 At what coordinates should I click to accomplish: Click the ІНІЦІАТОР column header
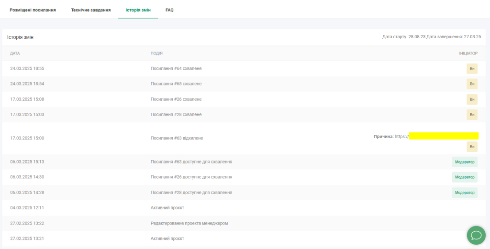pyautogui.click(x=468, y=54)
